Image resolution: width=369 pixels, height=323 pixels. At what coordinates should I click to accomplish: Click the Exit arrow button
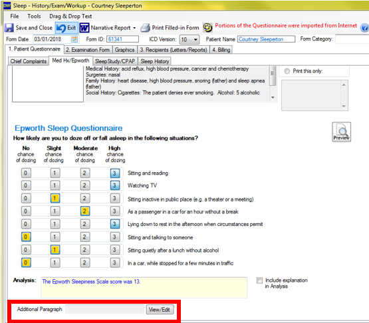[x=66, y=28]
